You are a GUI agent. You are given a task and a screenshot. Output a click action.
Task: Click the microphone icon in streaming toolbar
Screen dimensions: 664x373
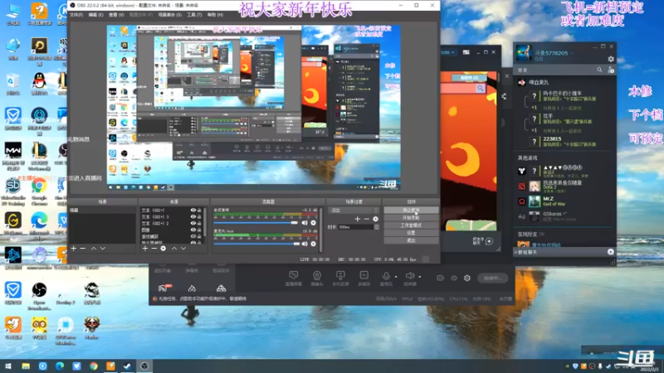pyautogui.click(x=386, y=278)
